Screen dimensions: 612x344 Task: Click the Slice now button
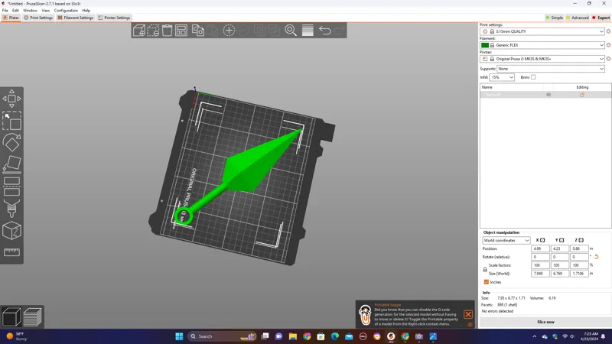pos(545,322)
